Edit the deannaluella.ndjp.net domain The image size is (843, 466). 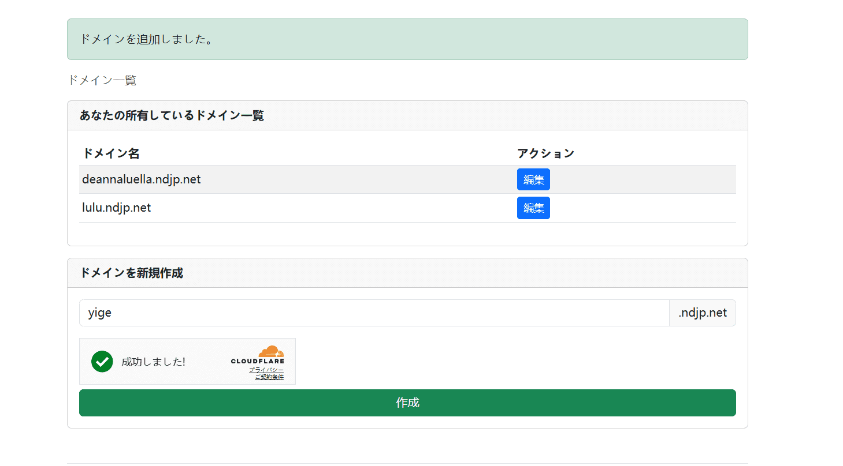click(533, 179)
